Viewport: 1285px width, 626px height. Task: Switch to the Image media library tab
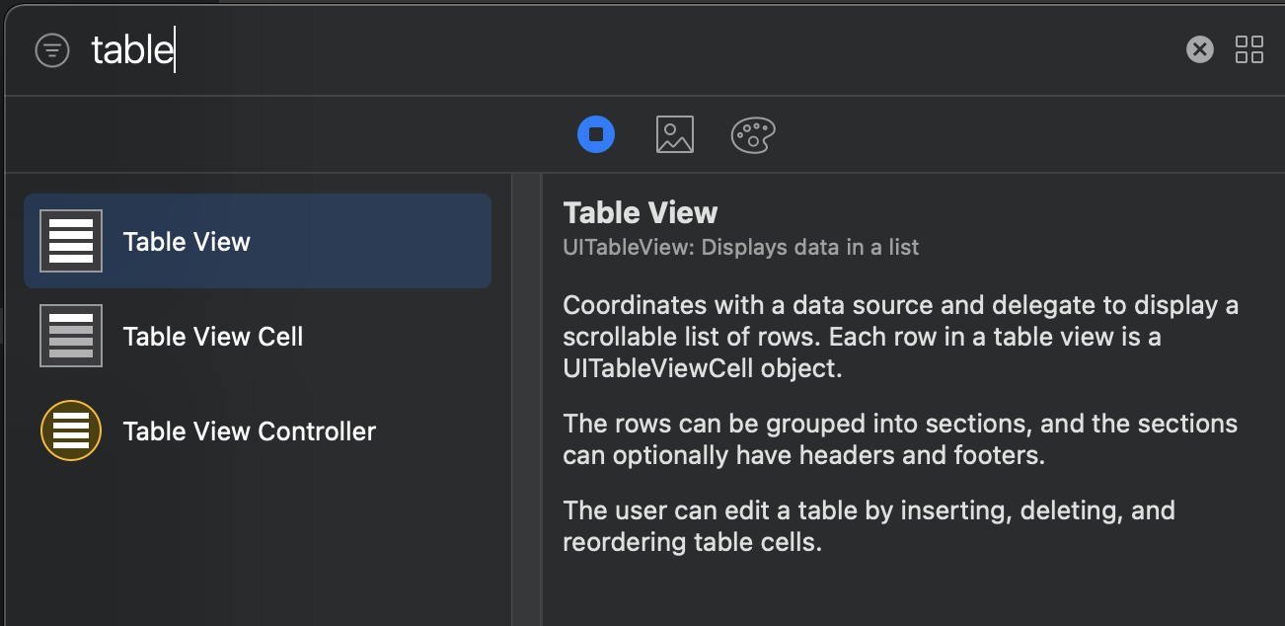pos(675,134)
